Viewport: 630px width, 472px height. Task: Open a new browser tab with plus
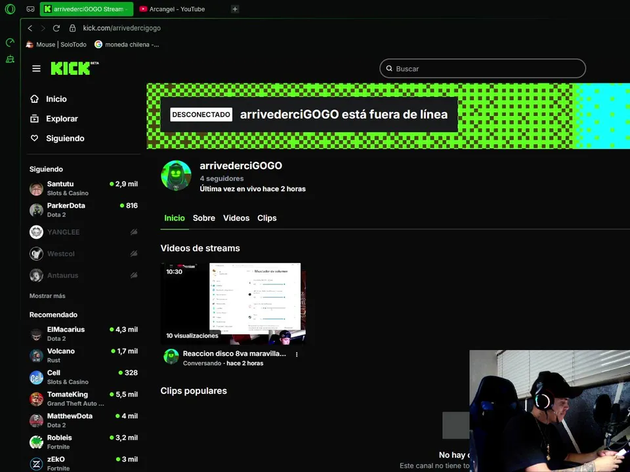(235, 9)
